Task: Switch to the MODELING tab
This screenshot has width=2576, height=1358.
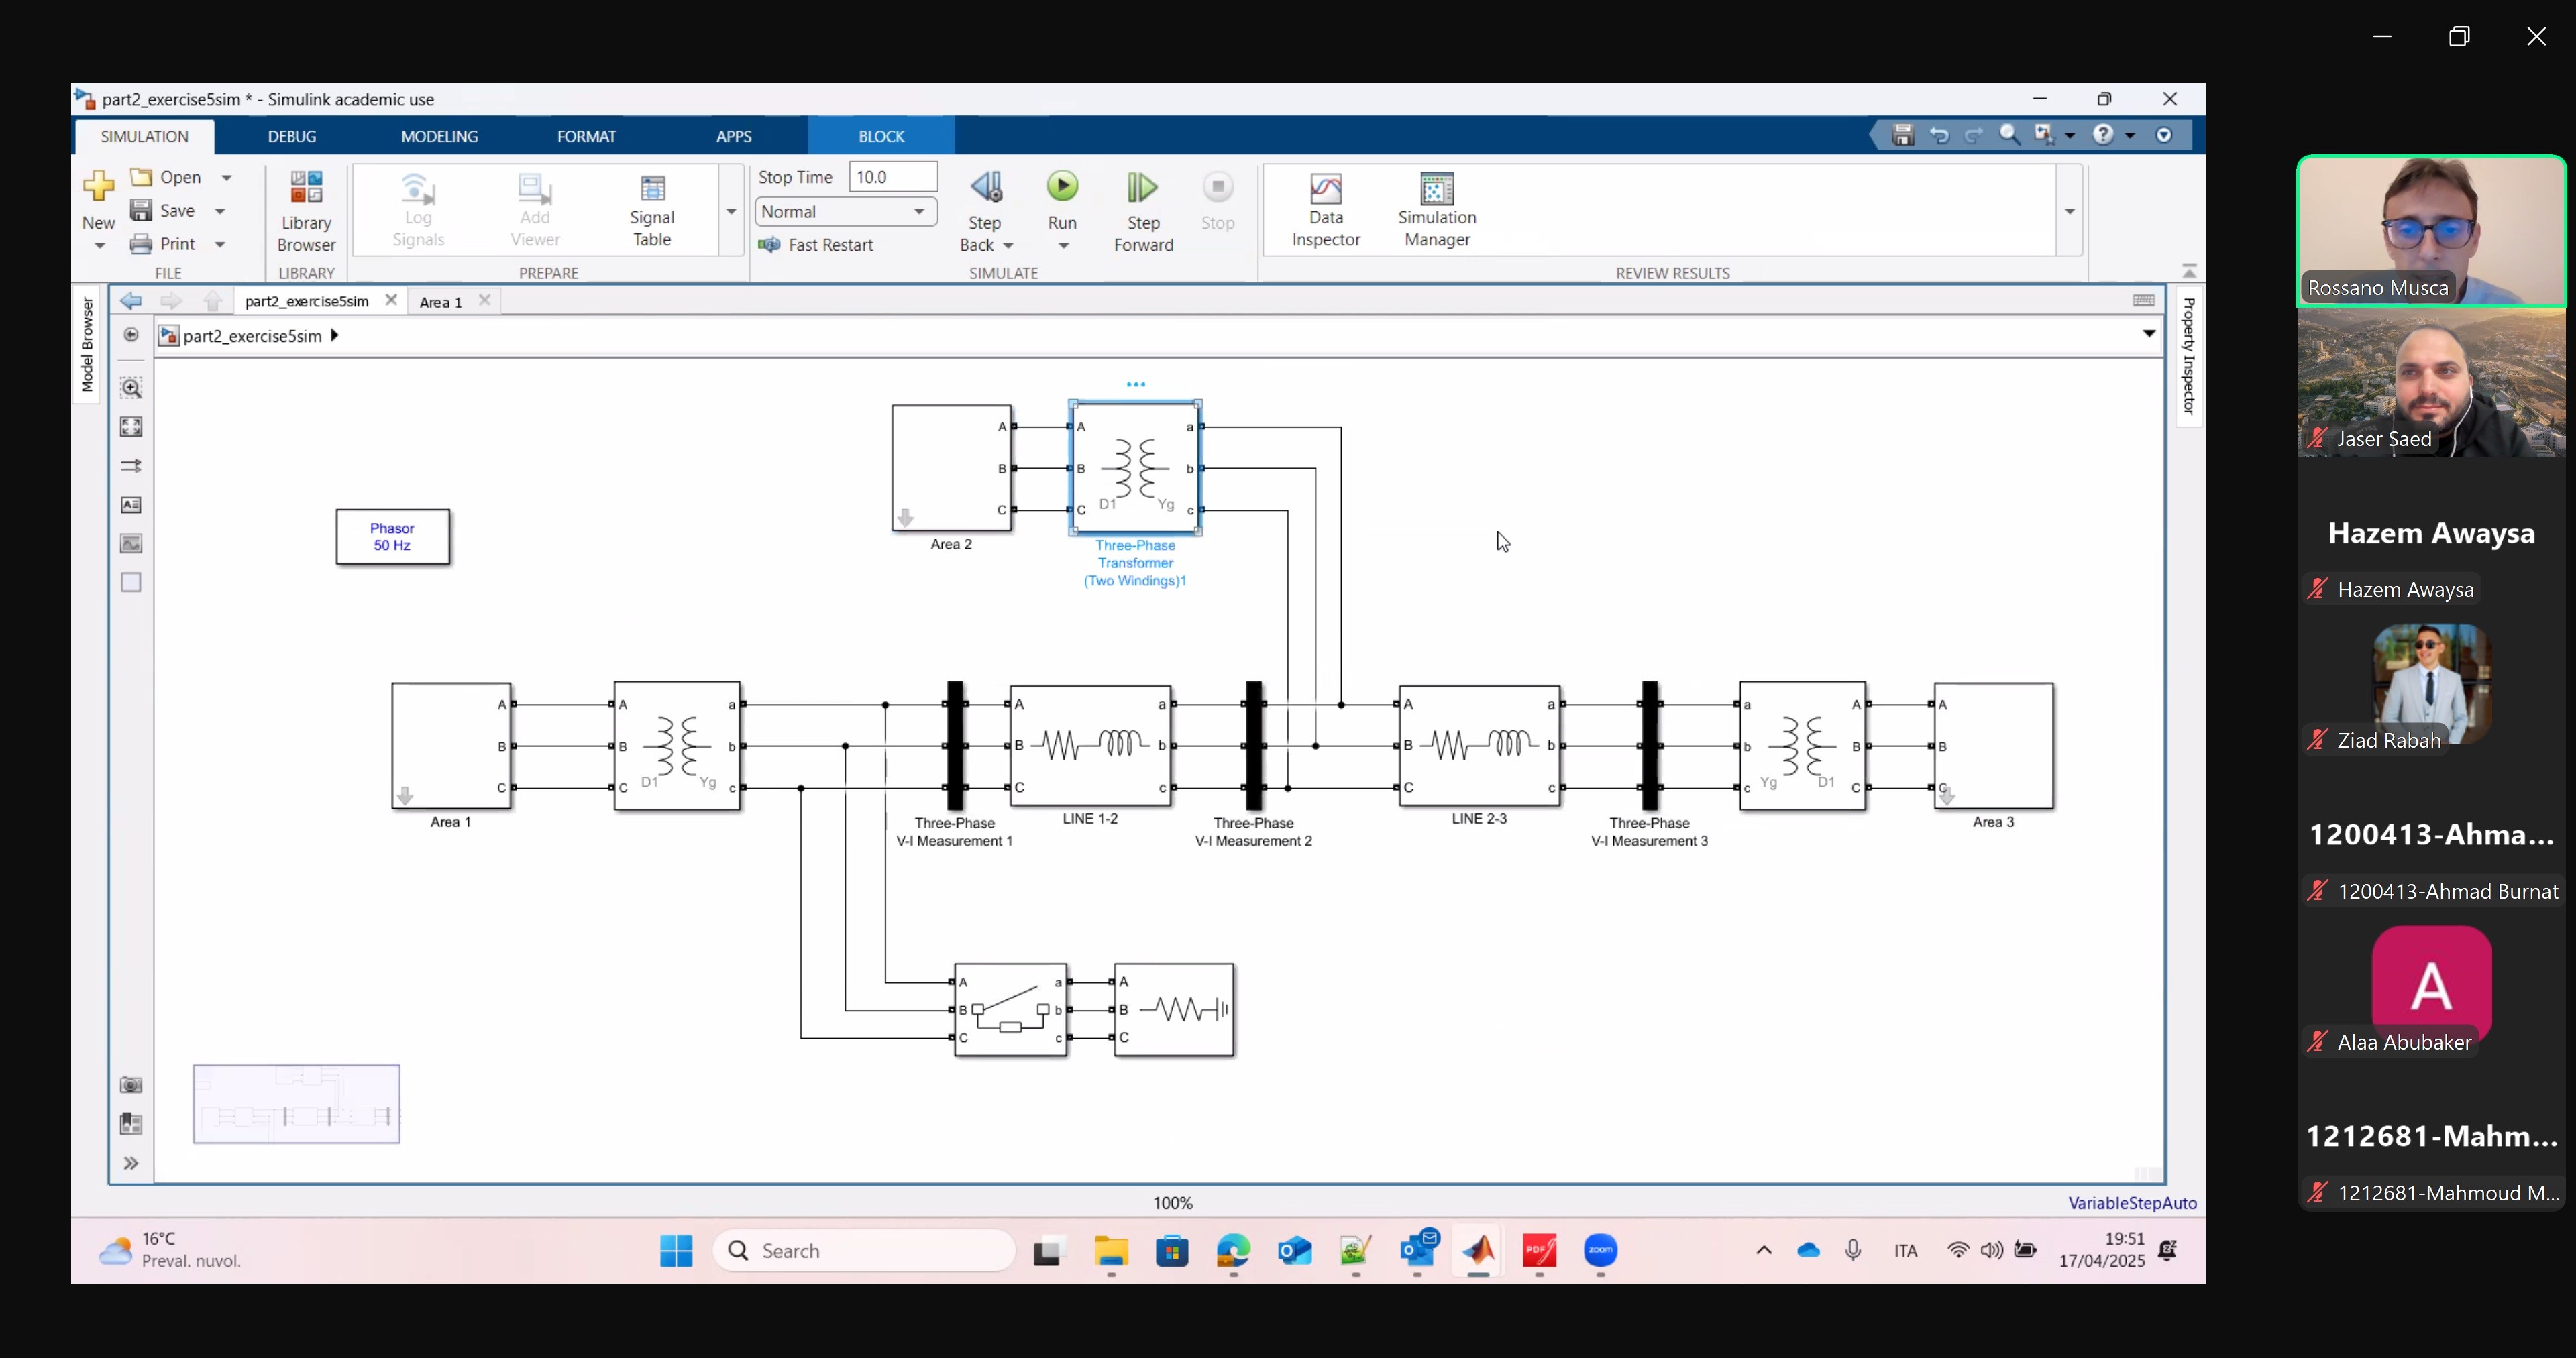Action: coord(439,136)
